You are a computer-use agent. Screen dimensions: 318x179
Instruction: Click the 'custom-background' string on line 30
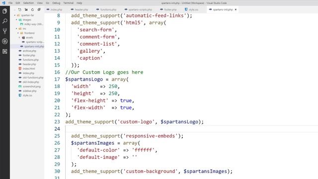[x=150, y=171]
